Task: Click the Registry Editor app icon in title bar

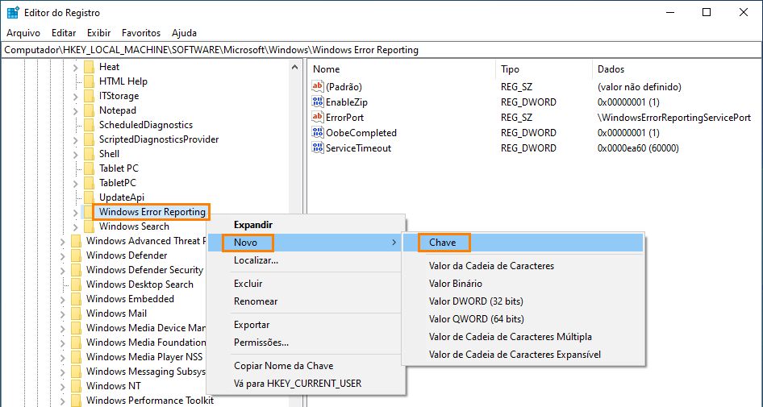Action: (13, 13)
